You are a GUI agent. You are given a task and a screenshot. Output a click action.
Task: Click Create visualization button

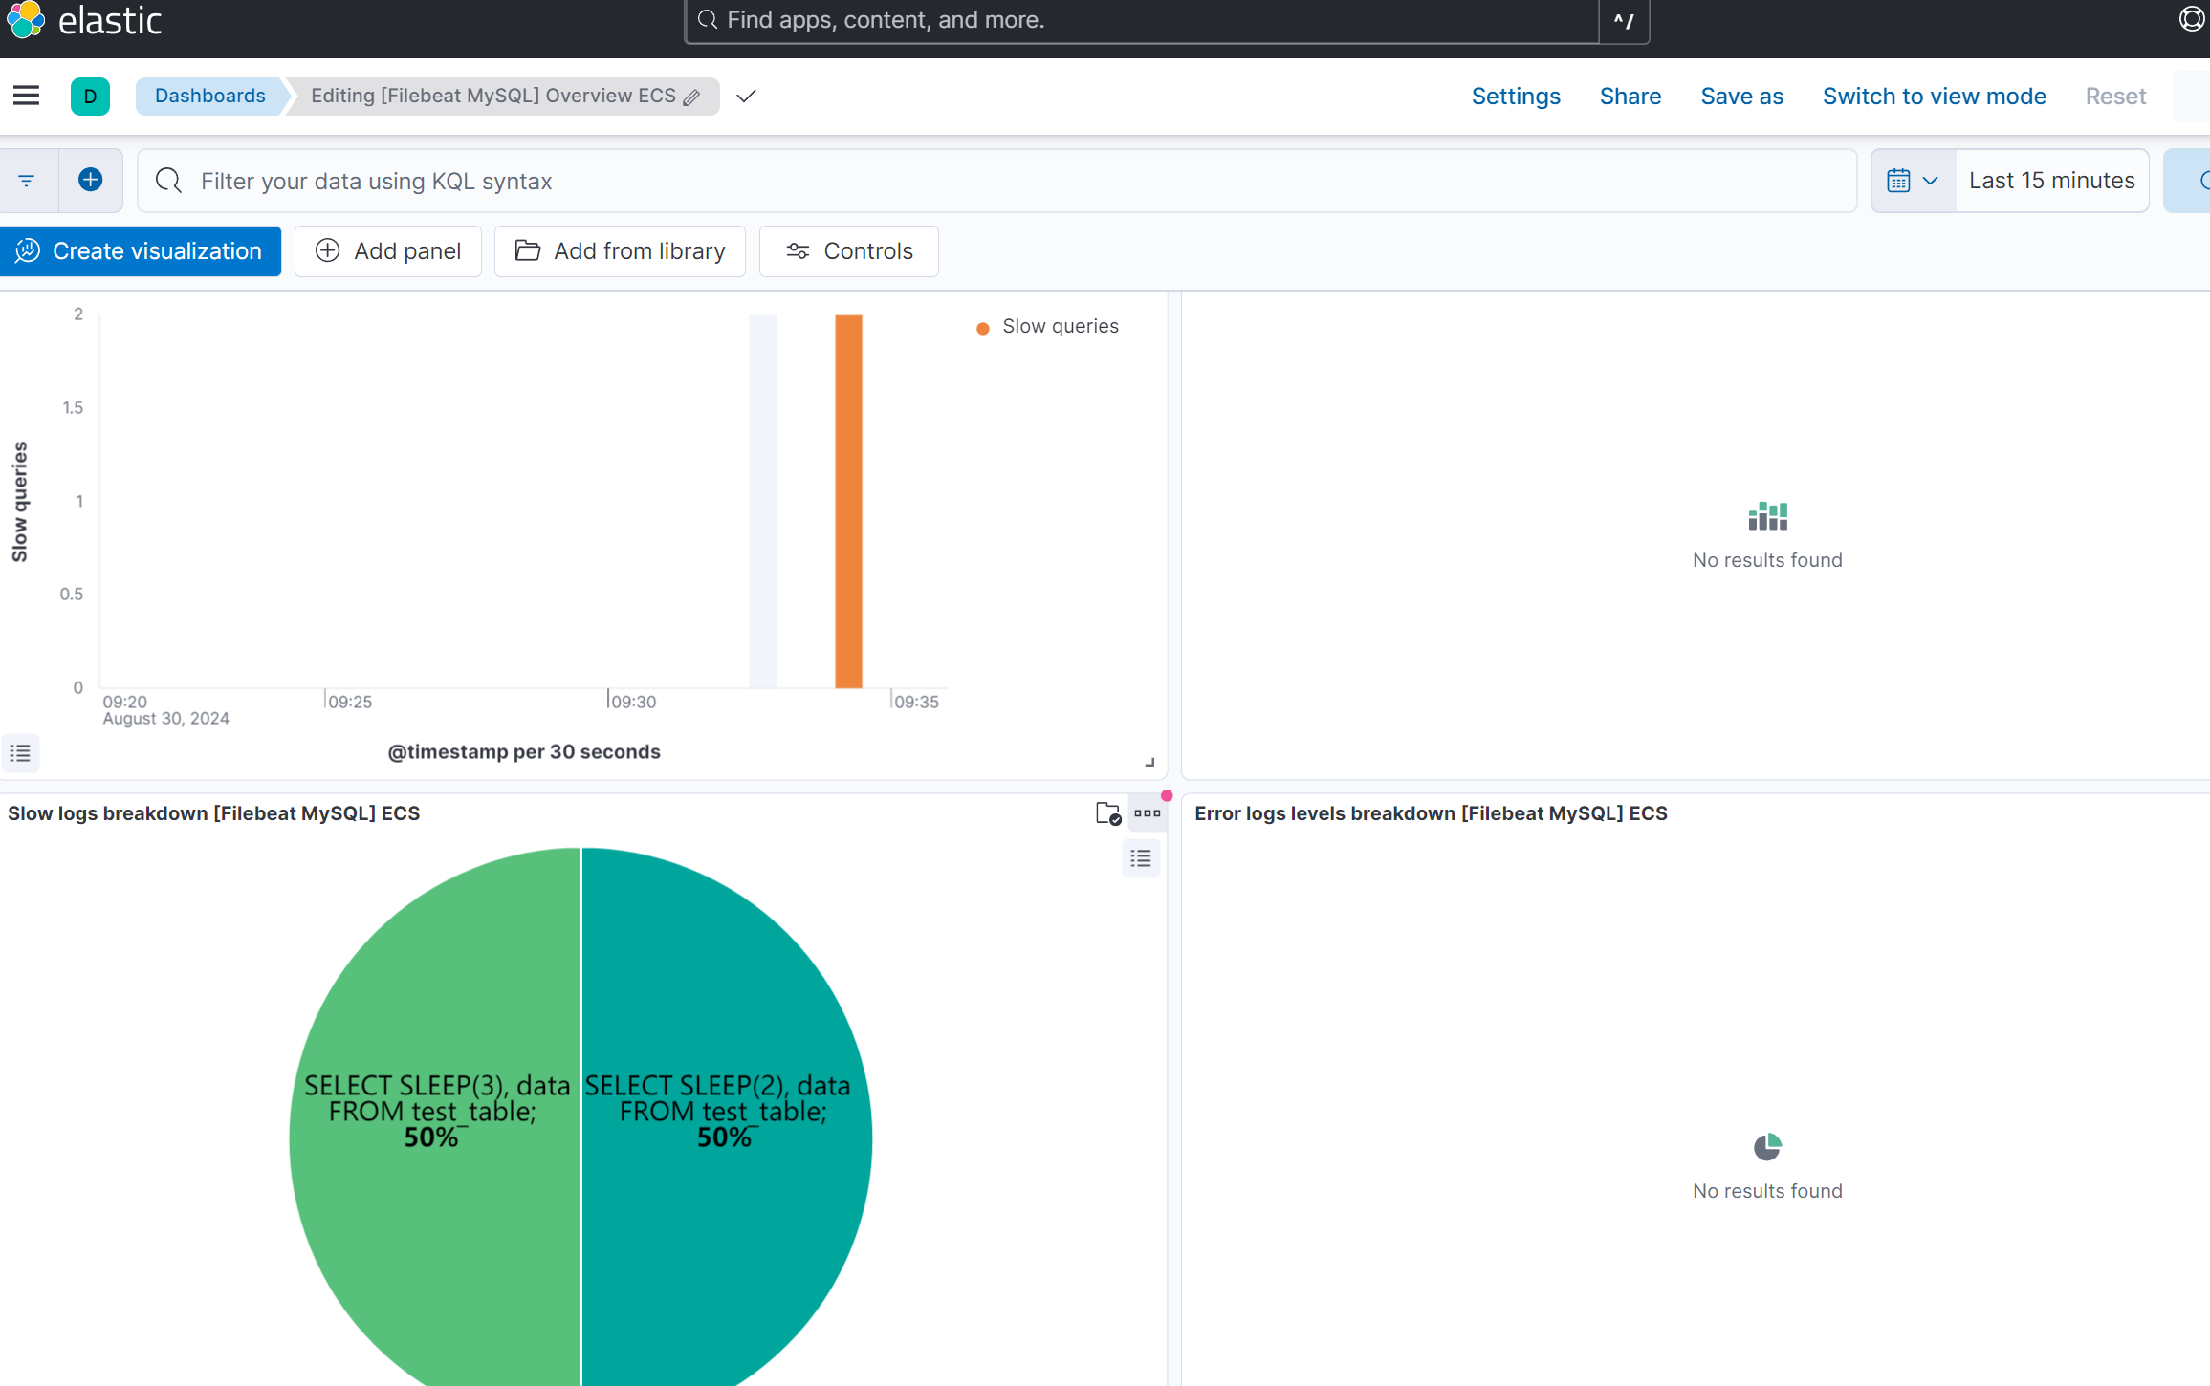(141, 251)
